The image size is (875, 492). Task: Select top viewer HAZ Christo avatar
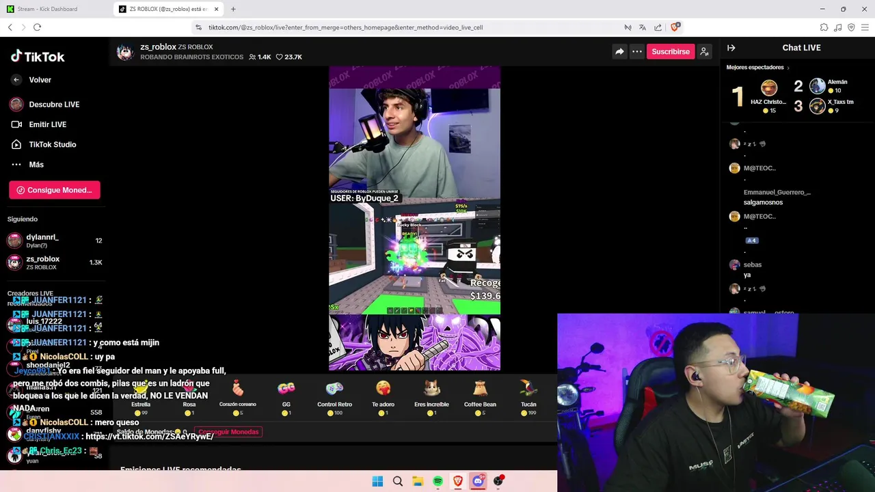point(769,87)
